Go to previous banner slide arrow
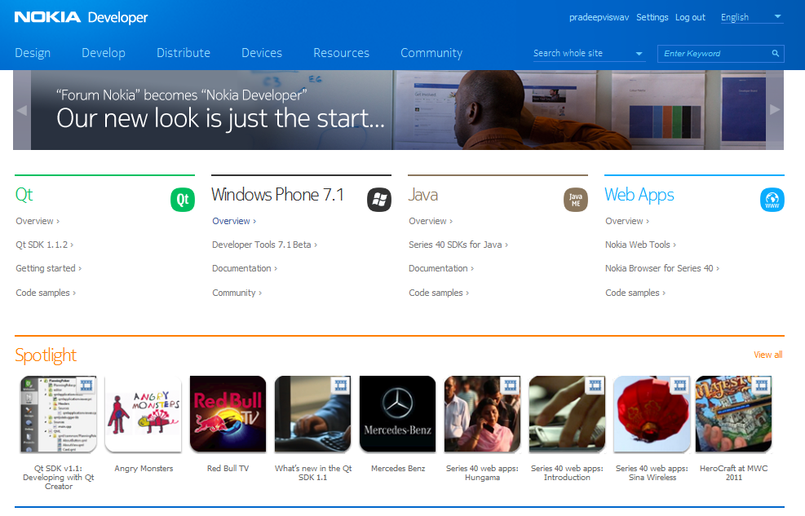 [22, 110]
